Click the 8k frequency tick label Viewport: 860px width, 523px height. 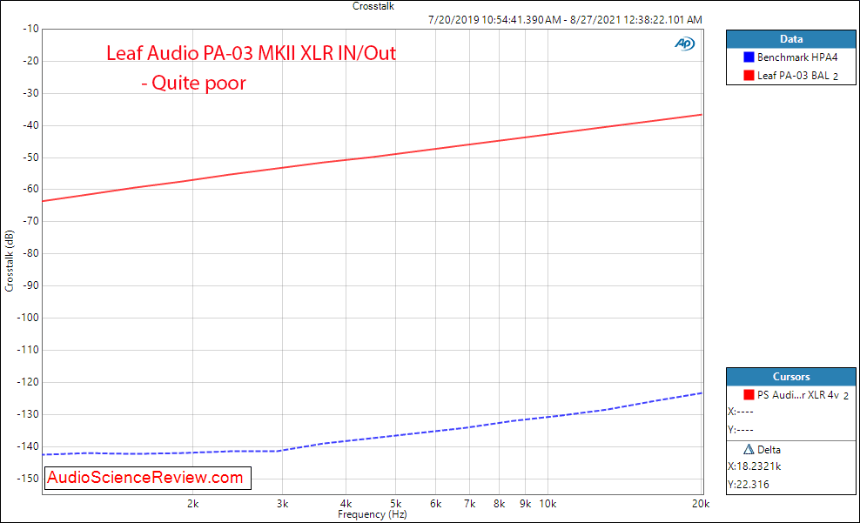pyautogui.click(x=499, y=504)
